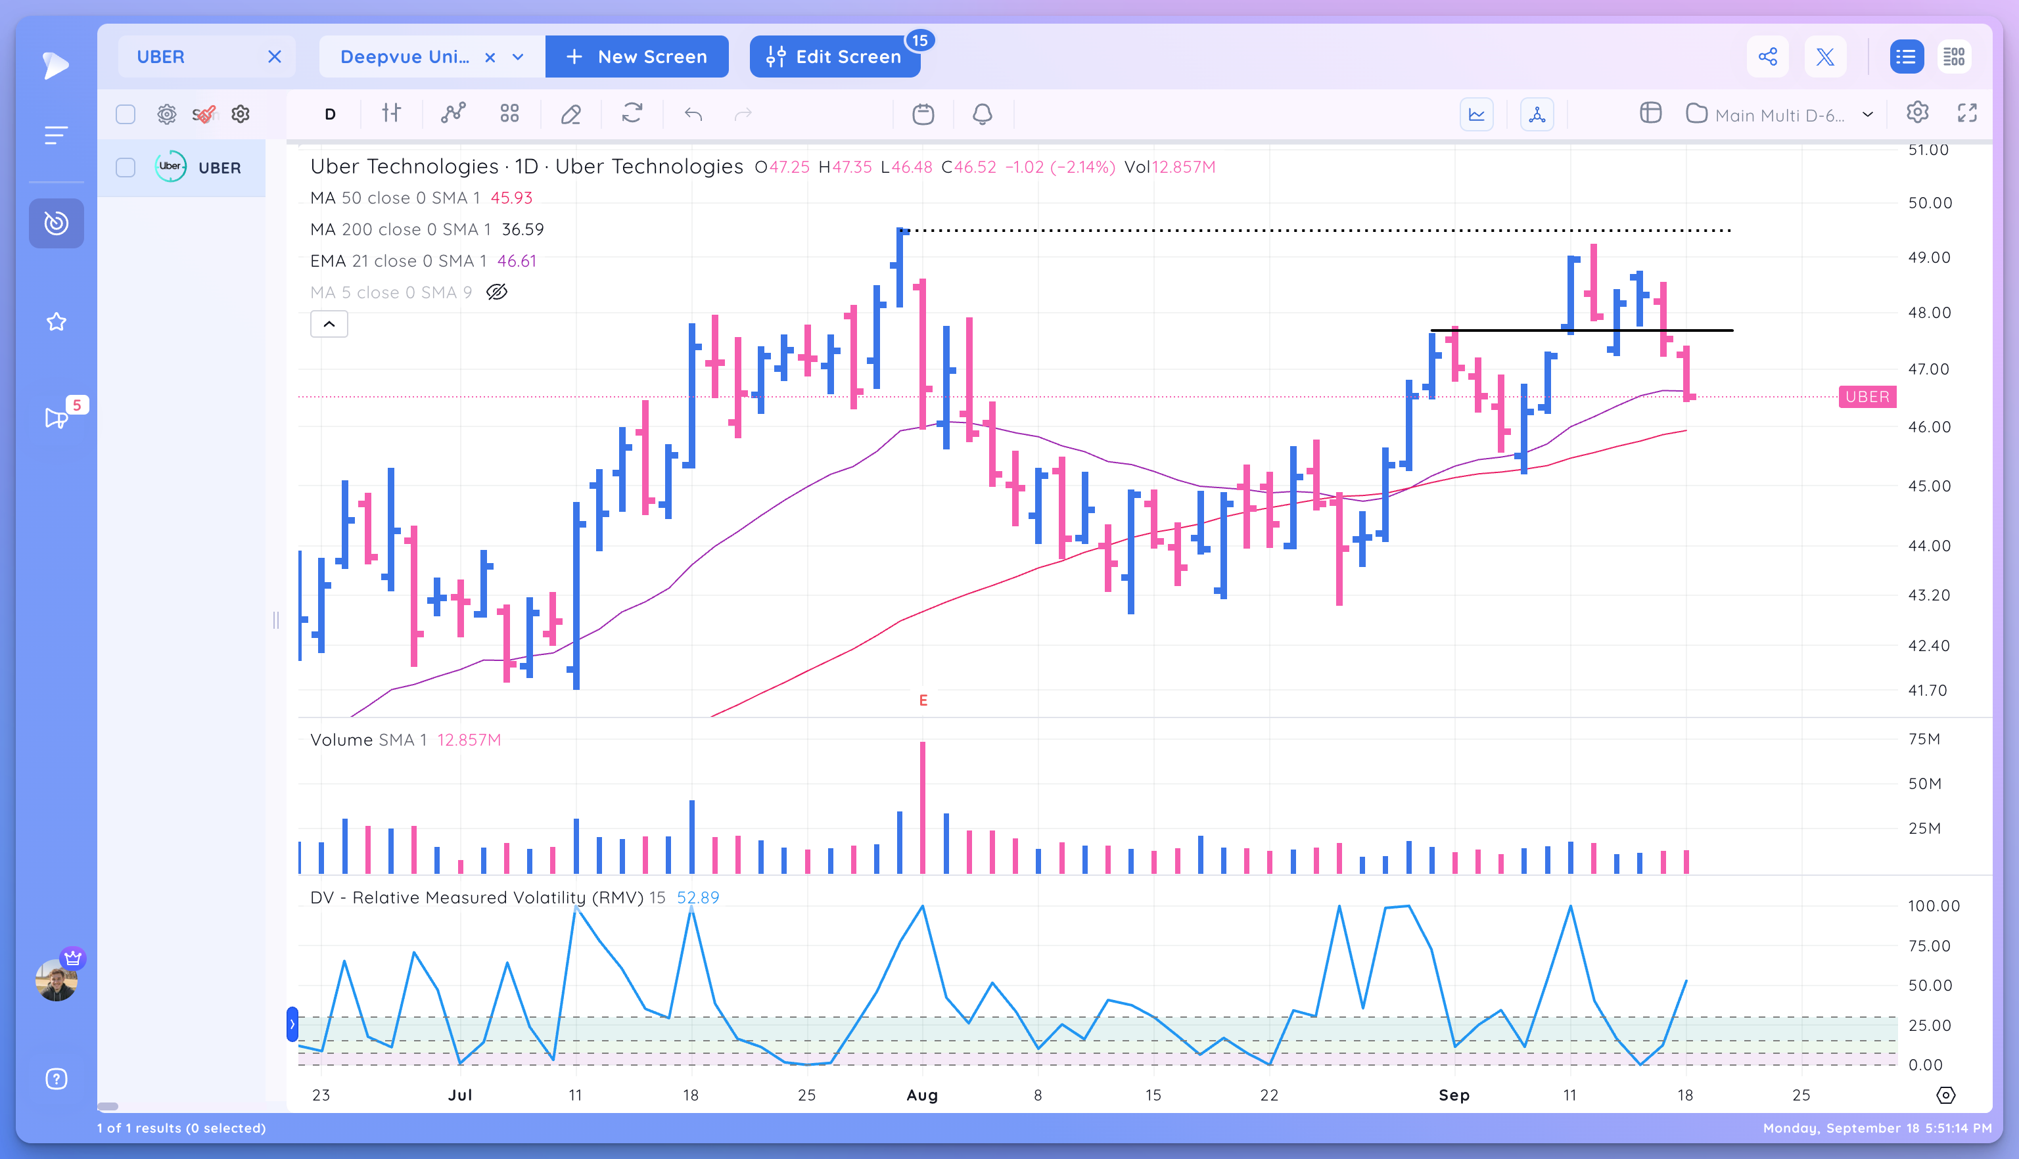Screen dimensions: 2019x1159
Task: Tick the UBER row checkbox
Action: 126,167
